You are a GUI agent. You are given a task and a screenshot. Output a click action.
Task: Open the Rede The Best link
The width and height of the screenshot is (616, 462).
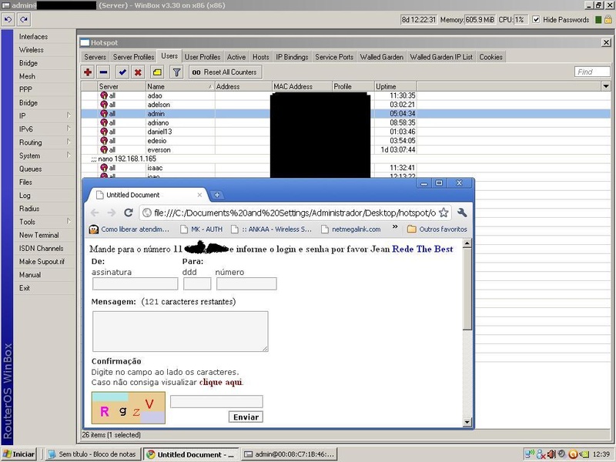click(x=422, y=249)
